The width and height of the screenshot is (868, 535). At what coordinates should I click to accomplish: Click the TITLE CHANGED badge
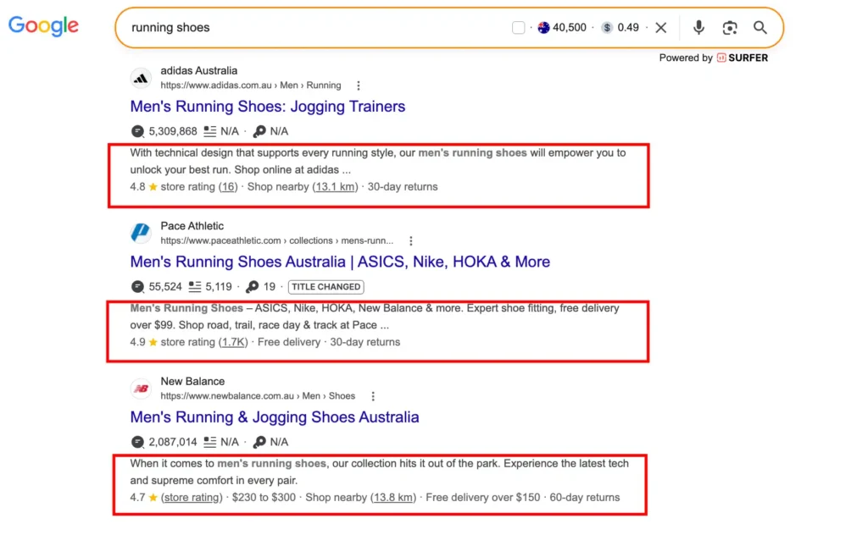[326, 287]
